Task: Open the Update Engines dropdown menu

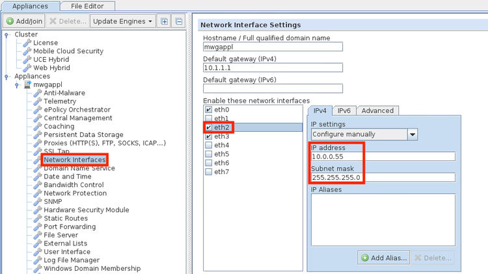Action: pos(122,21)
